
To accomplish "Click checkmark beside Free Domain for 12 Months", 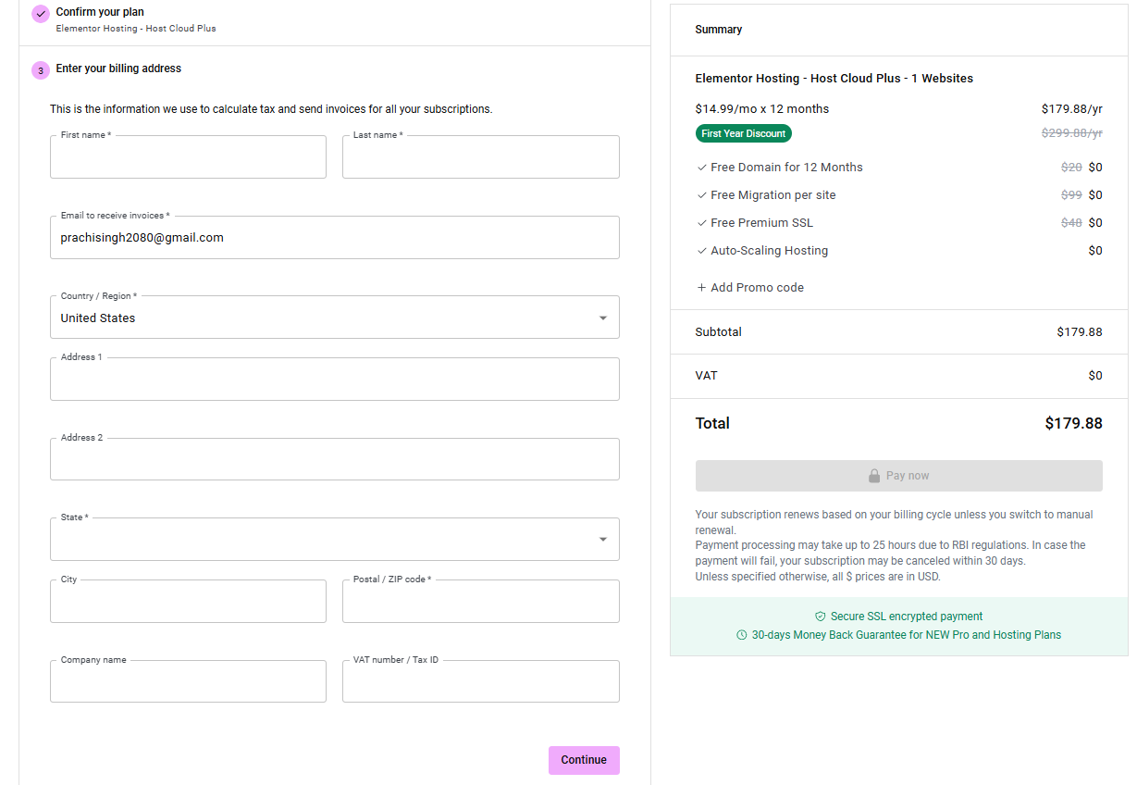I will [x=700, y=167].
